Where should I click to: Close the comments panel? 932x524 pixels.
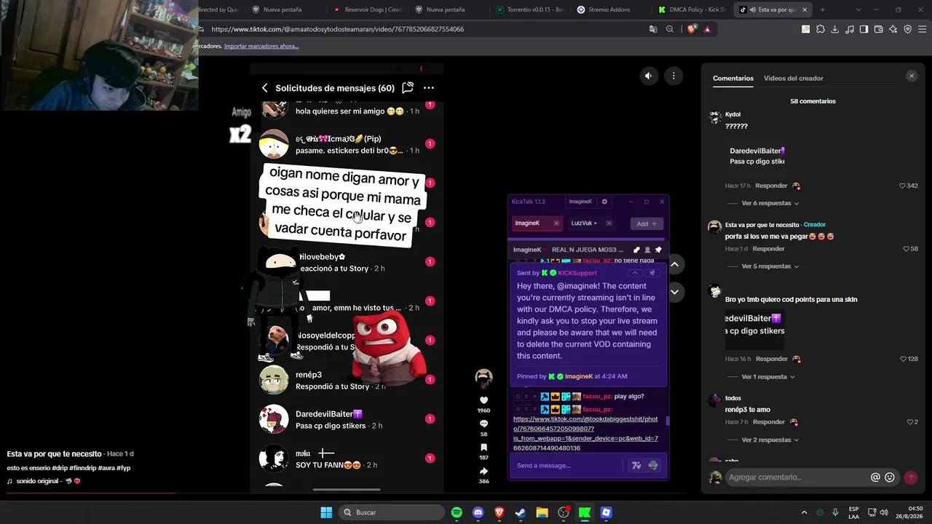coord(911,76)
